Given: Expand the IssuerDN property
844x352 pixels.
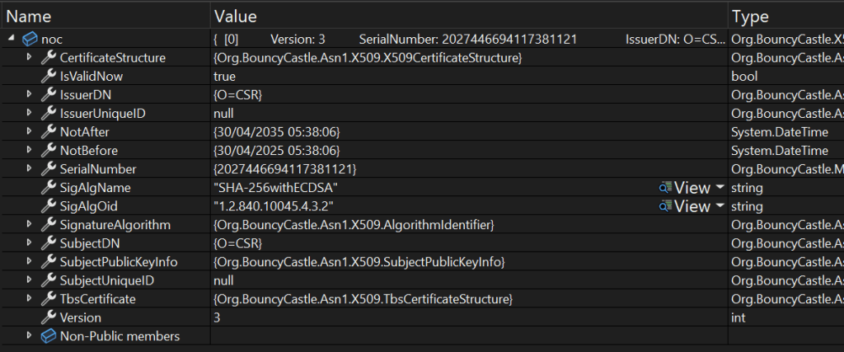Looking at the screenshot, I should (x=30, y=95).
